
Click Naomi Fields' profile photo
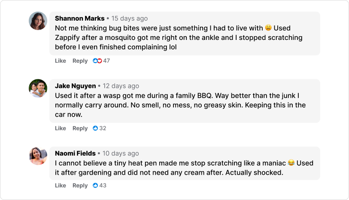[38, 156]
